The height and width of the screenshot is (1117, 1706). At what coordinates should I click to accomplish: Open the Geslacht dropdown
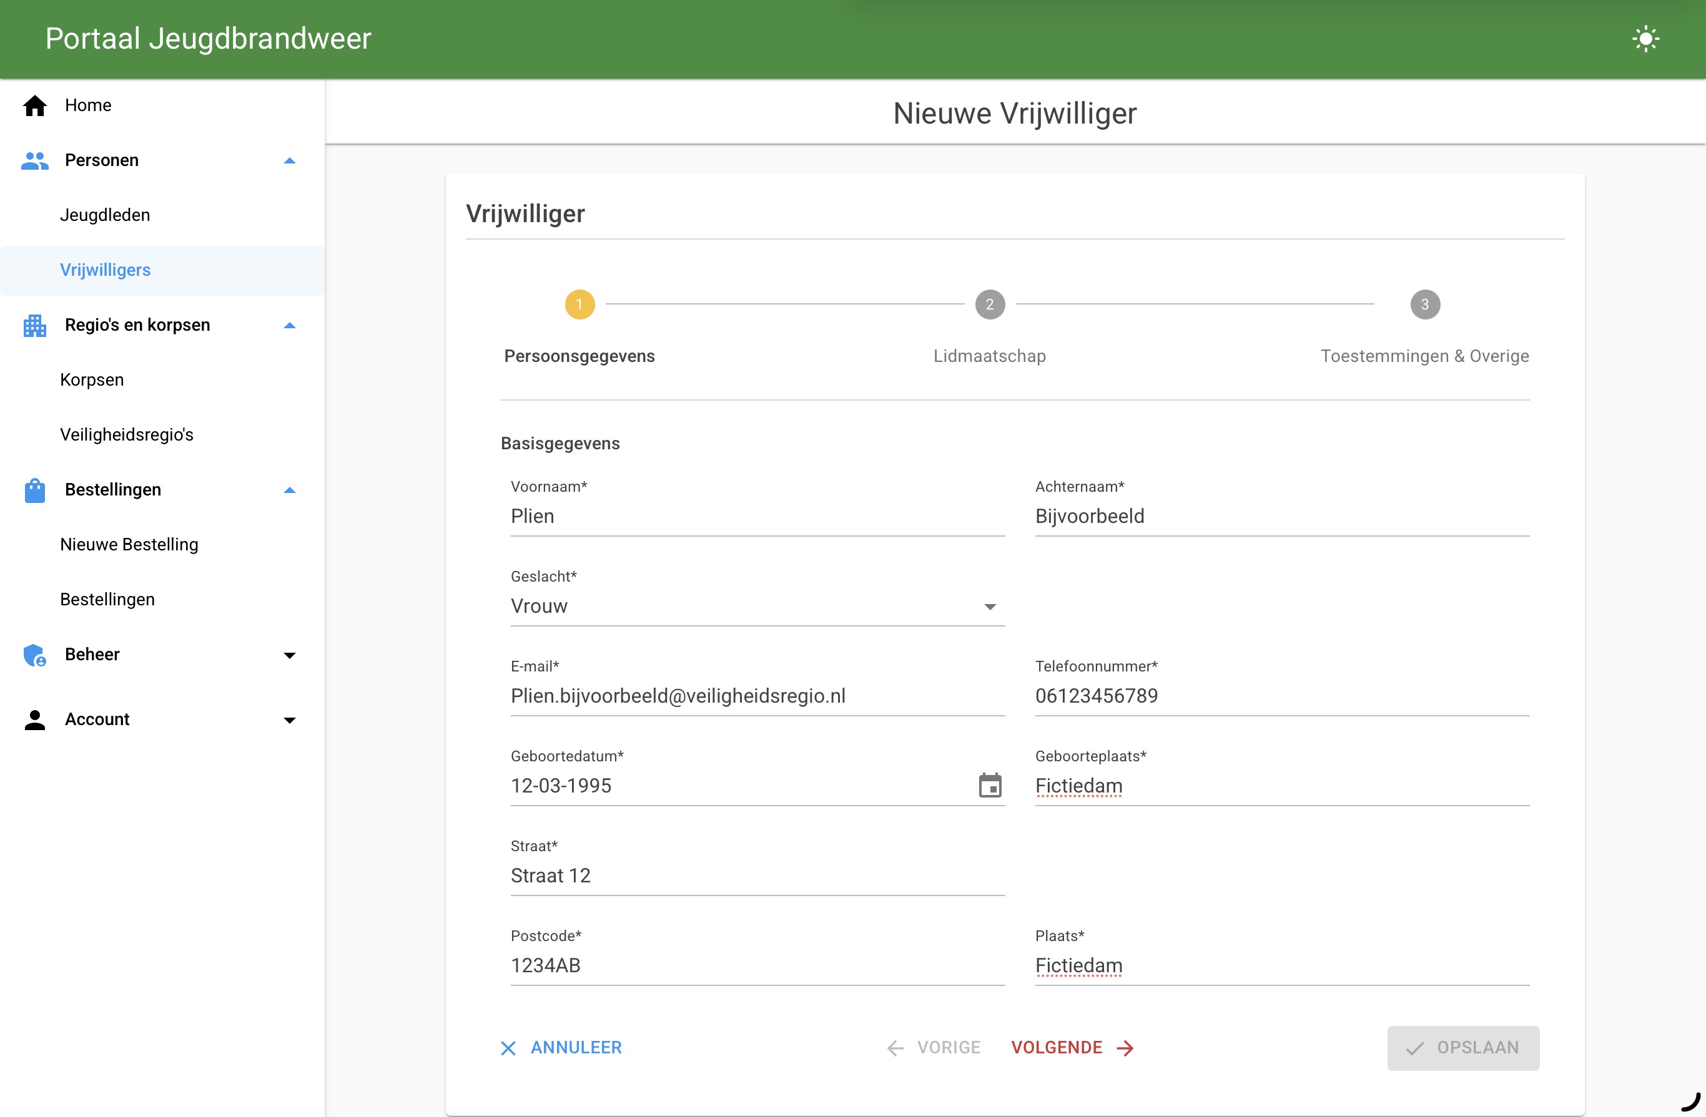coord(757,606)
